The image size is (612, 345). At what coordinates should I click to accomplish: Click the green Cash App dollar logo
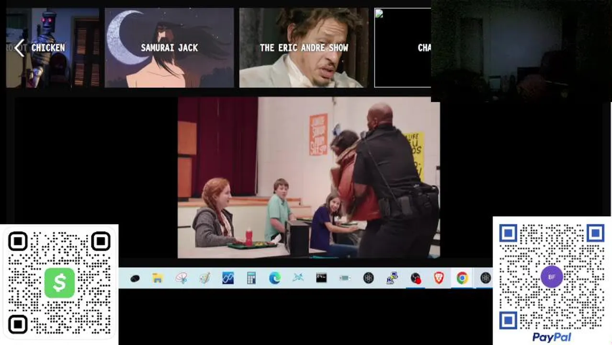click(59, 283)
